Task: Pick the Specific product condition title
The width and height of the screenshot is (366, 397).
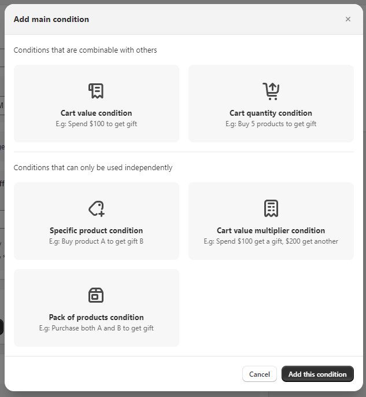Action: point(96,230)
